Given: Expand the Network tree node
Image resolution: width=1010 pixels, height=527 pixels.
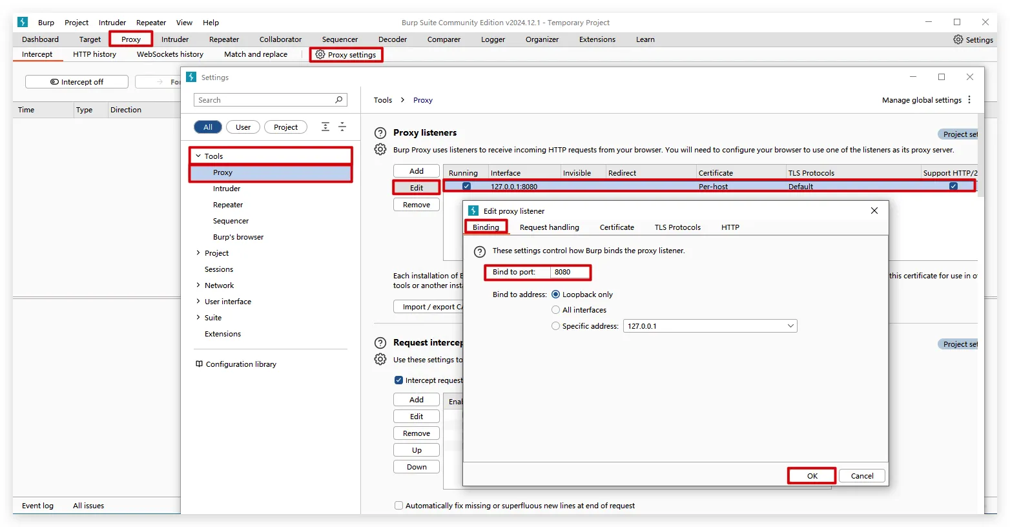Looking at the screenshot, I should click(198, 285).
